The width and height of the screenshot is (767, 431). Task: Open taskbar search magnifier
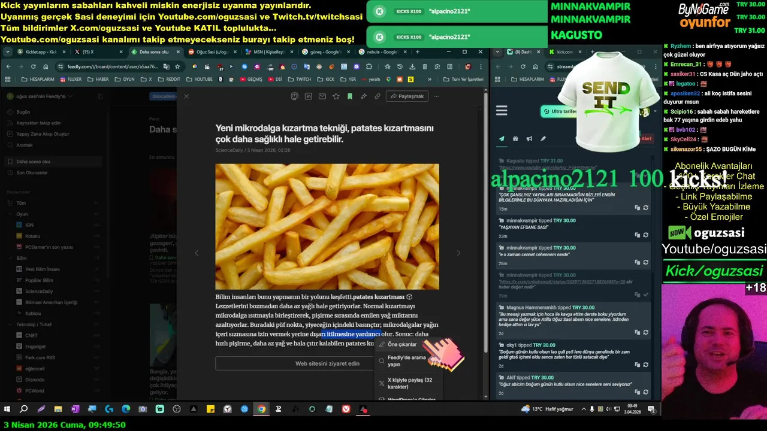pyautogui.click(x=24, y=409)
